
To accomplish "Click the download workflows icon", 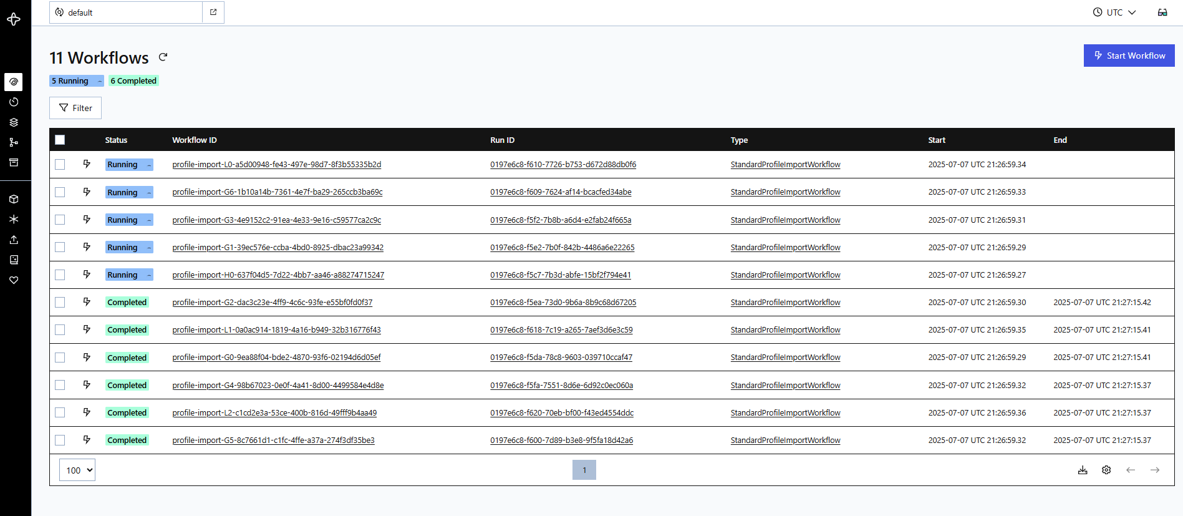I will [1083, 470].
